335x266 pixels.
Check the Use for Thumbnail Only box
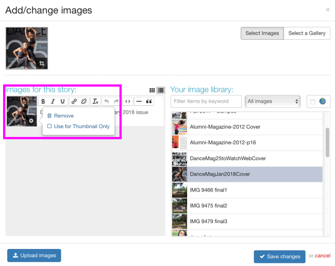point(49,126)
